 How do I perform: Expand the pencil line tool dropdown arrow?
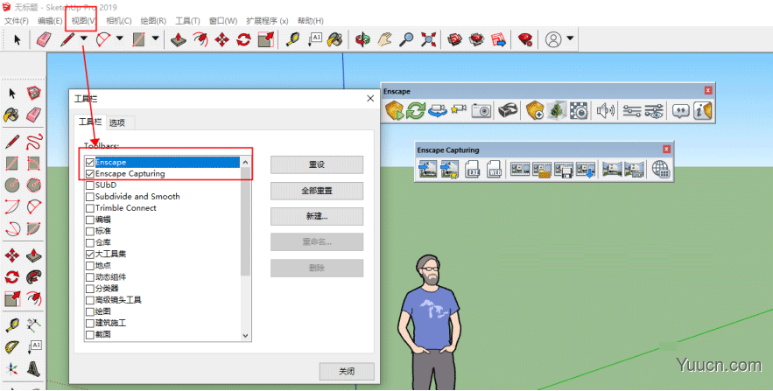click(84, 38)
